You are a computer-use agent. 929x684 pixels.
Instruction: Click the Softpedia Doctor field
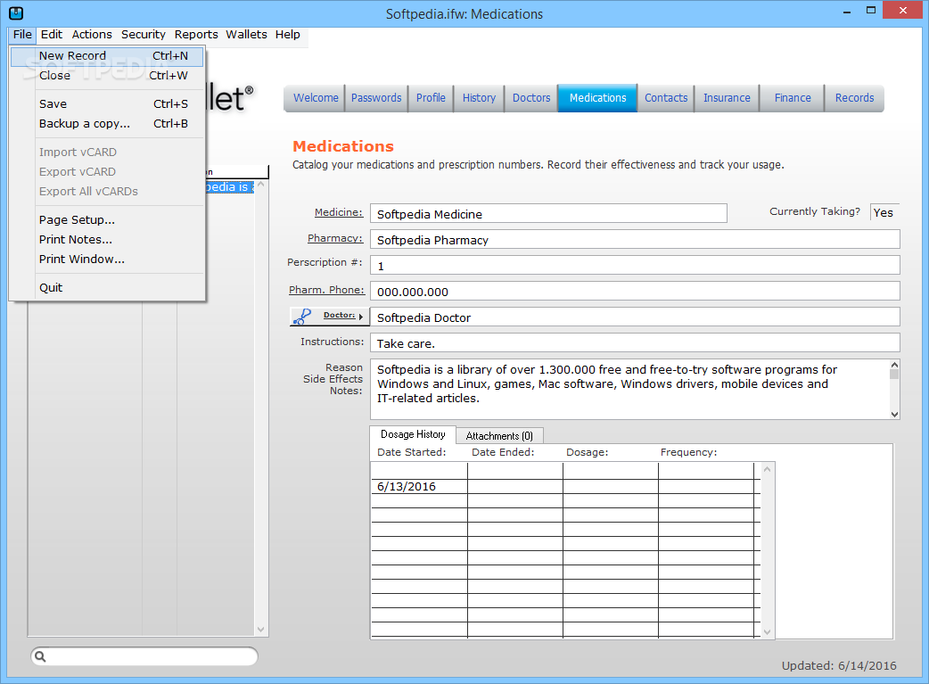635,317
